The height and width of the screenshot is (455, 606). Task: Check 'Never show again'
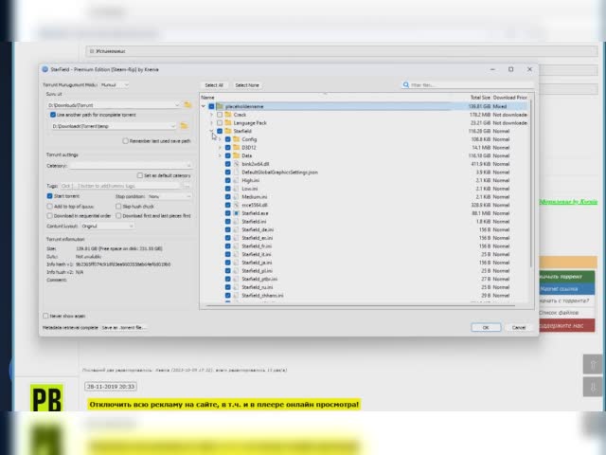point(45,316)
